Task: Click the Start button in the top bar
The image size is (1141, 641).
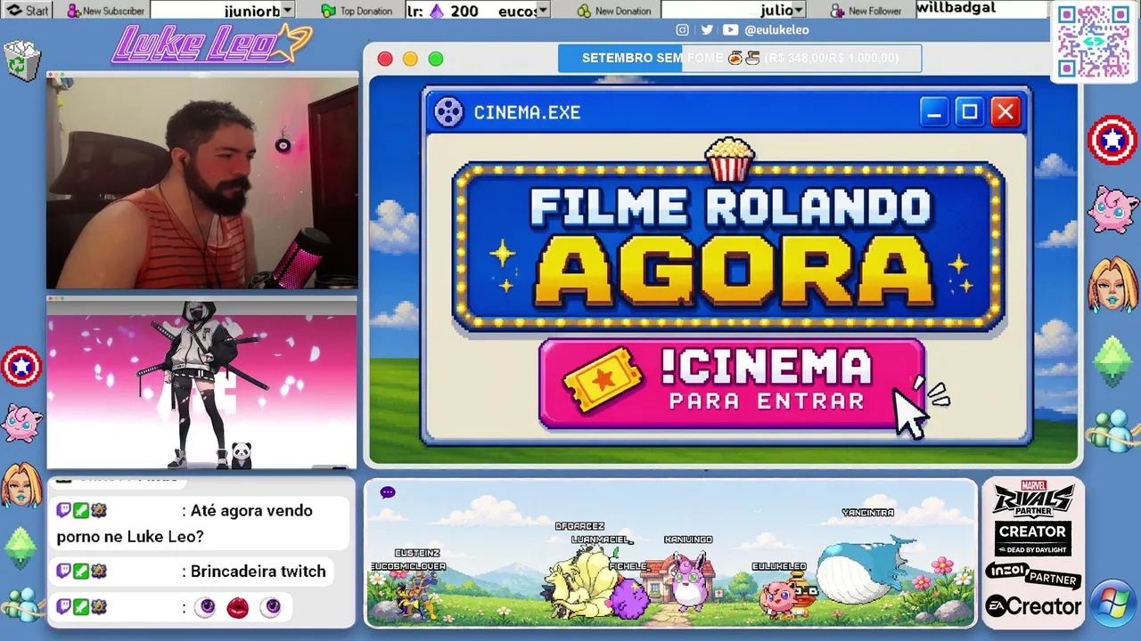Action: click(29, 11)
